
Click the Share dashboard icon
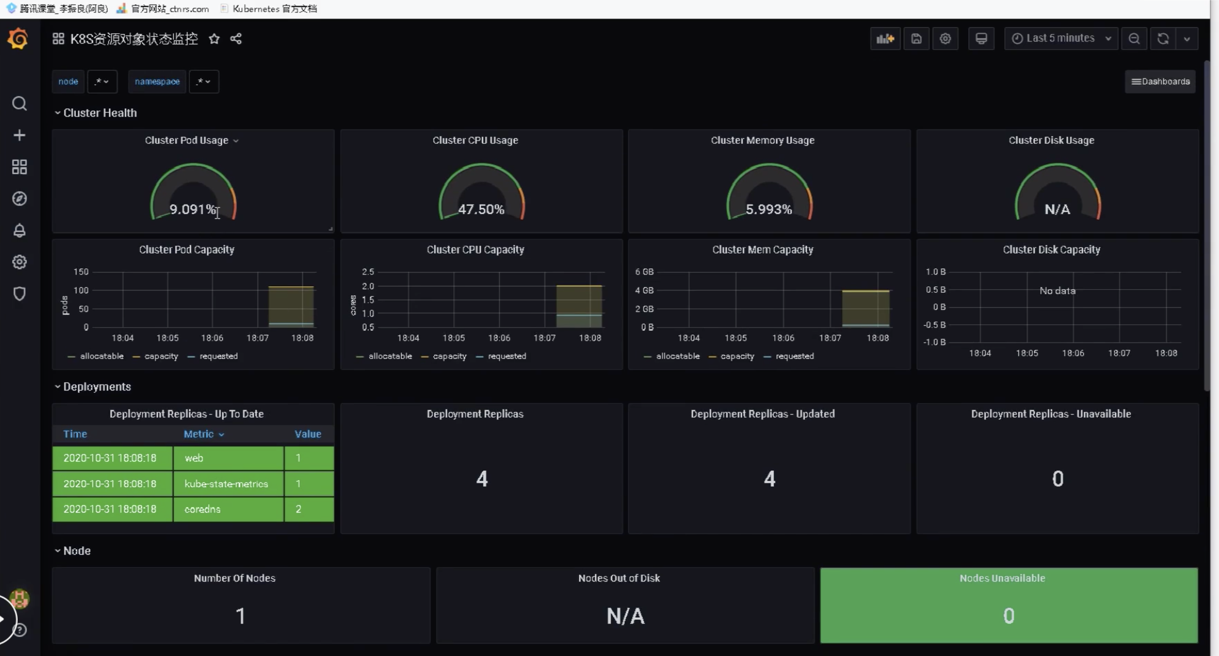236,39
